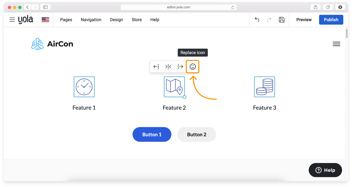The width and height of the screenshot is (352, 187).
Task: Select the stacked coins icon
Action: point(264,87)
